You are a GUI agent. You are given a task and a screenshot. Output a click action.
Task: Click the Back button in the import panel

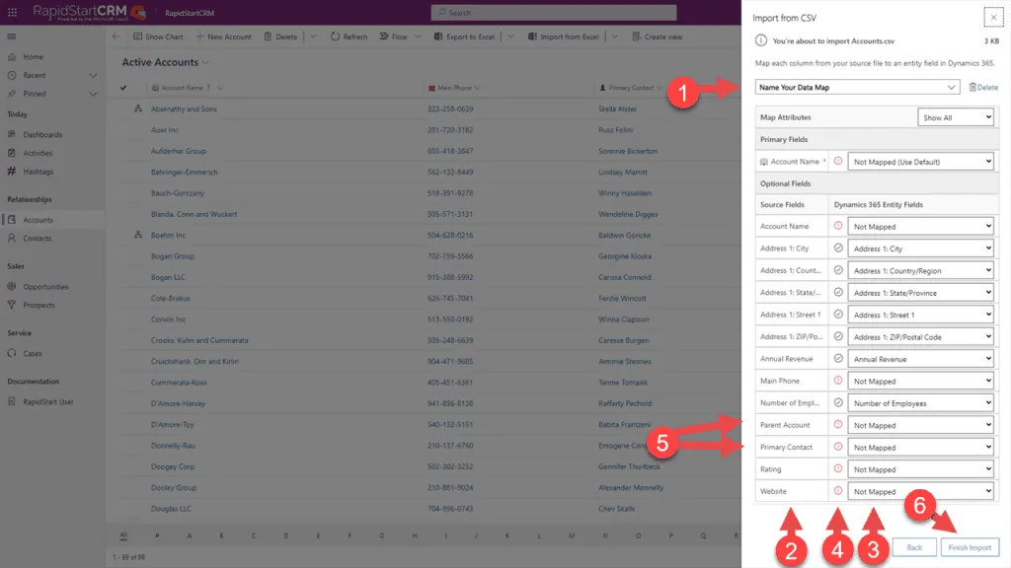(914, 546)
